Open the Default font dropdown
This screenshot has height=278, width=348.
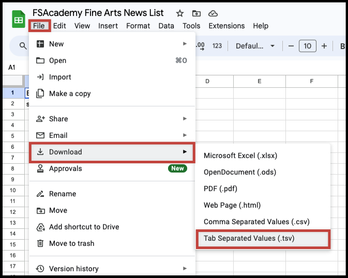coord(255,46)
